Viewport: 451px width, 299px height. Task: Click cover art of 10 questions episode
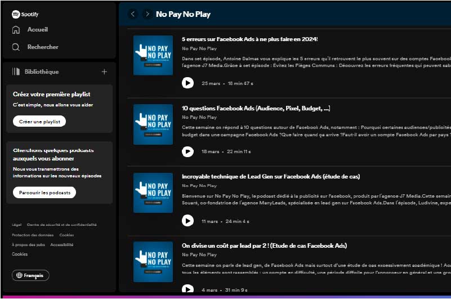pos(153,124)
